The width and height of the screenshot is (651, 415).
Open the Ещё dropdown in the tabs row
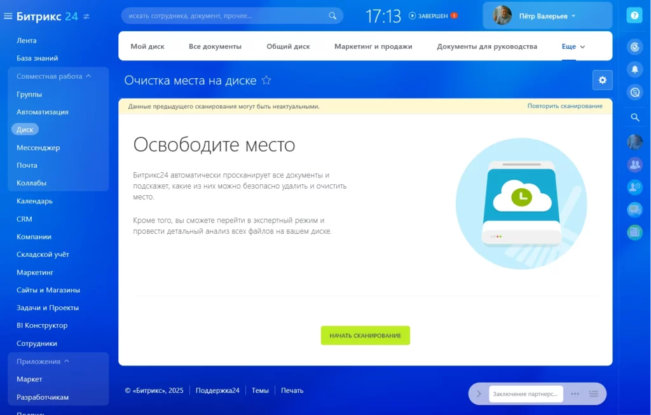(573, 46)
